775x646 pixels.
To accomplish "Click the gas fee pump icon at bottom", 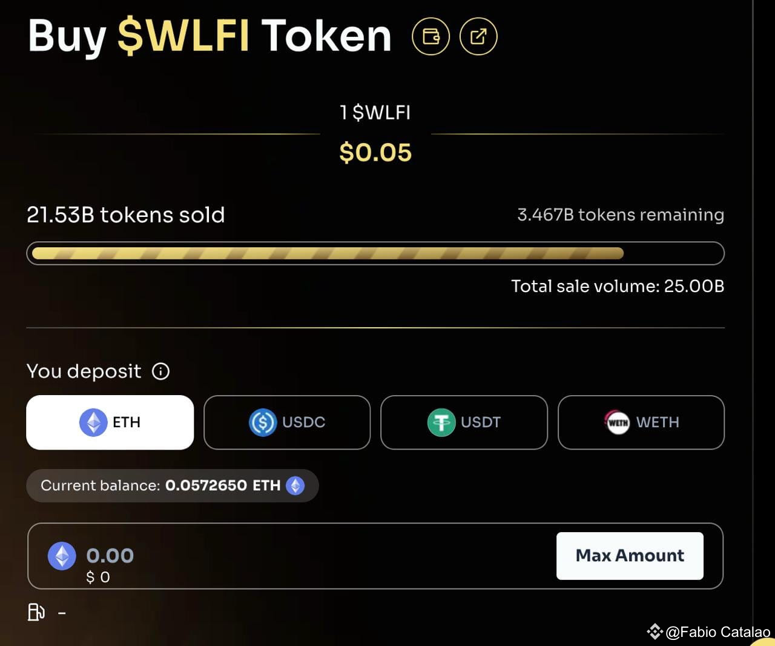I will click(x=37, y=612).
